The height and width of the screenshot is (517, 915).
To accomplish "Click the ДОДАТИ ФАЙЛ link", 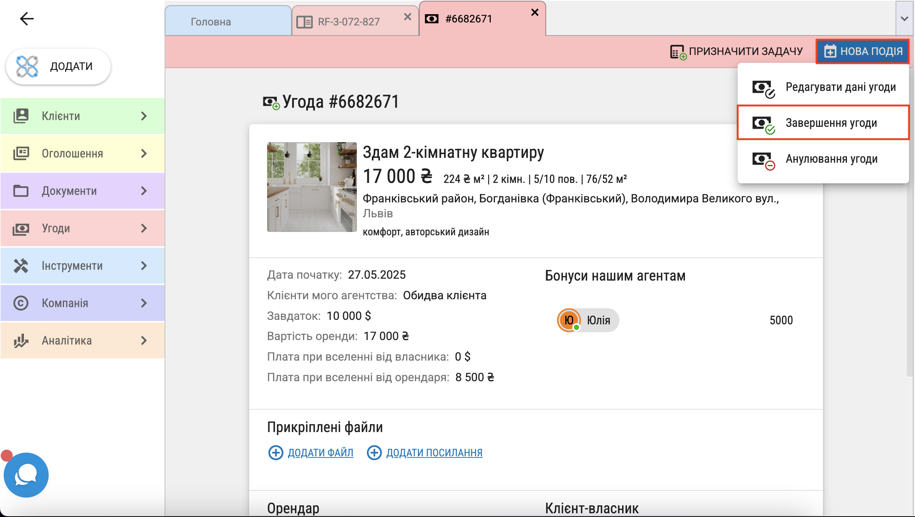I will pos(321,452).
